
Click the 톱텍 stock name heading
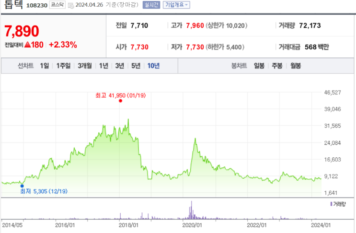click(x=13, y=4)
